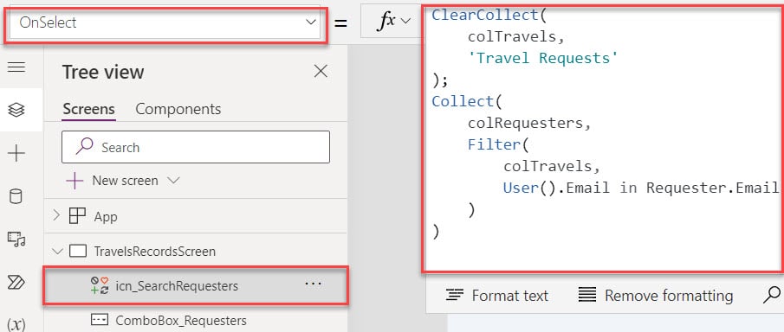Click Requester.Email in the formula
The height and width of the screenshot is (332, 784).
coord(712,188)
